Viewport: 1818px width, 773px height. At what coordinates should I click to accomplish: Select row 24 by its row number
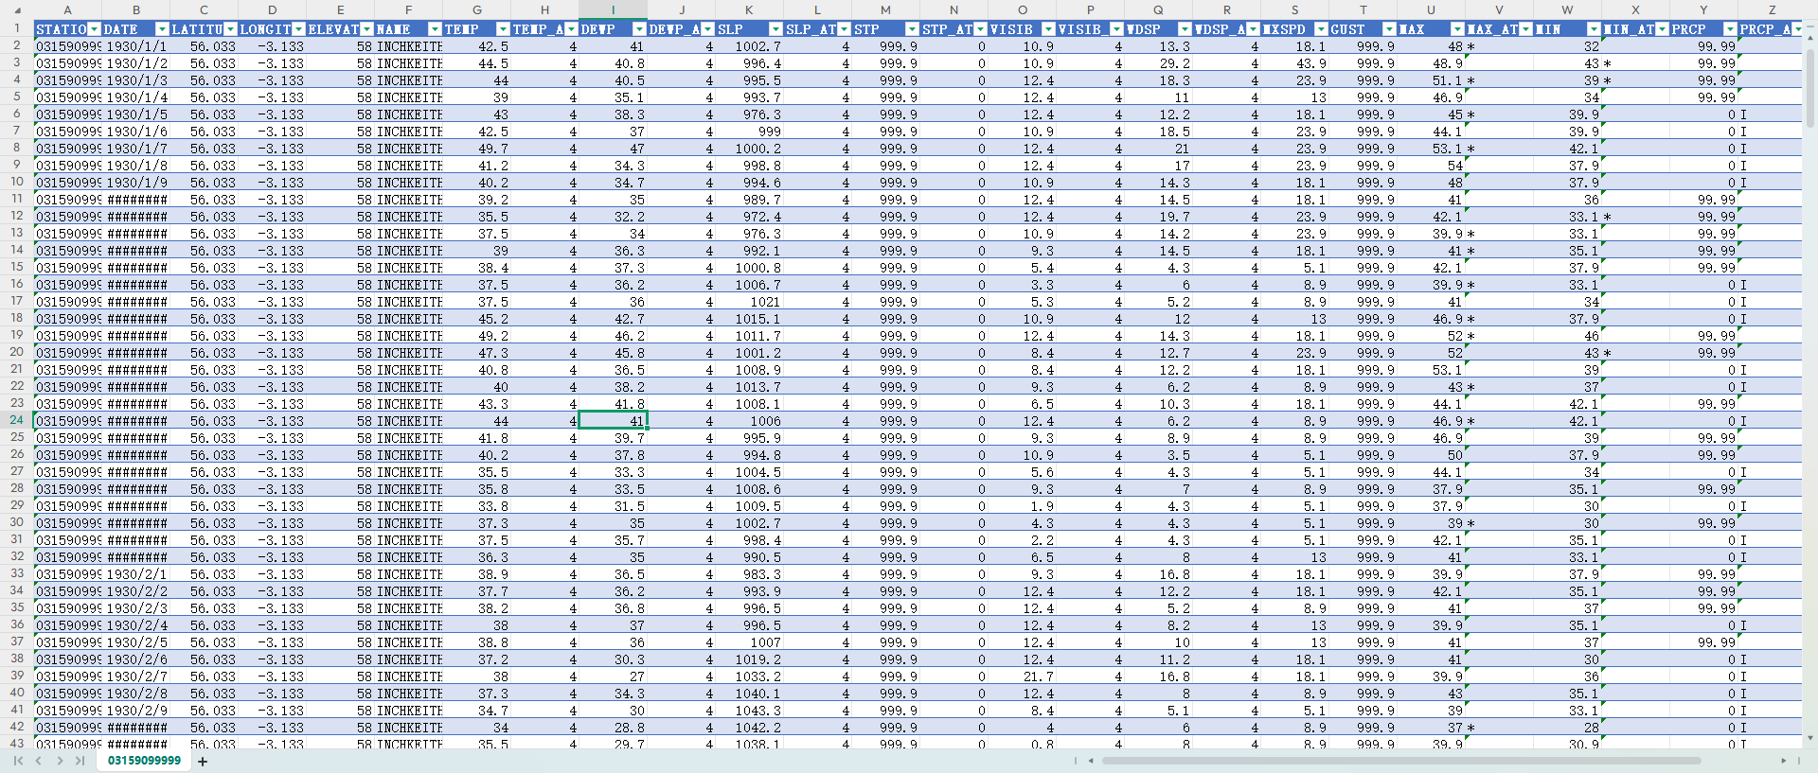point(17,420)
